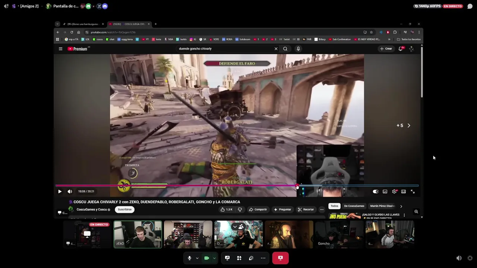The height and width of the screenshot is (268, 477).
Task: Start YouTube voice search microphone
Action: click(298, 49)
